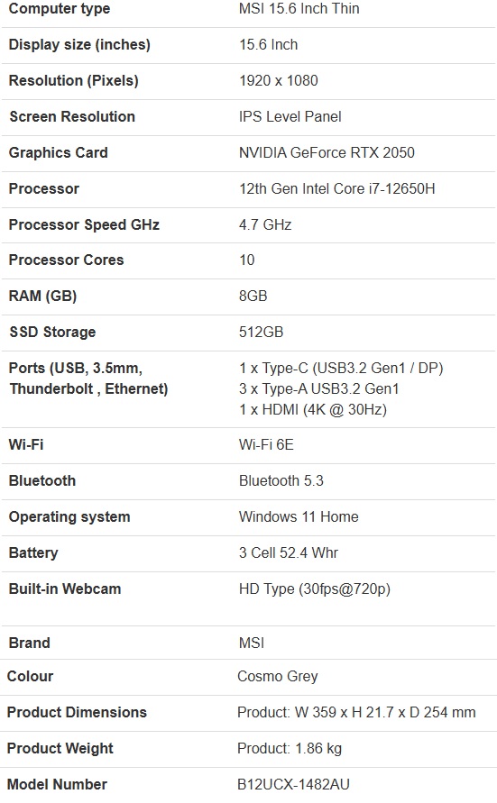Select the 1920 x 1080 resolution value
The image size is (497, 803).
point(278,80)
